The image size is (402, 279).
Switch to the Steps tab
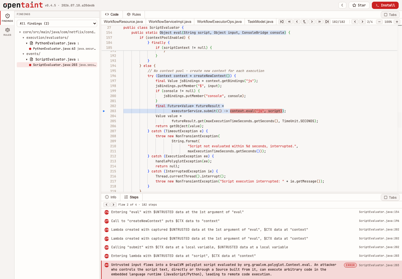[x=131, y=197]
